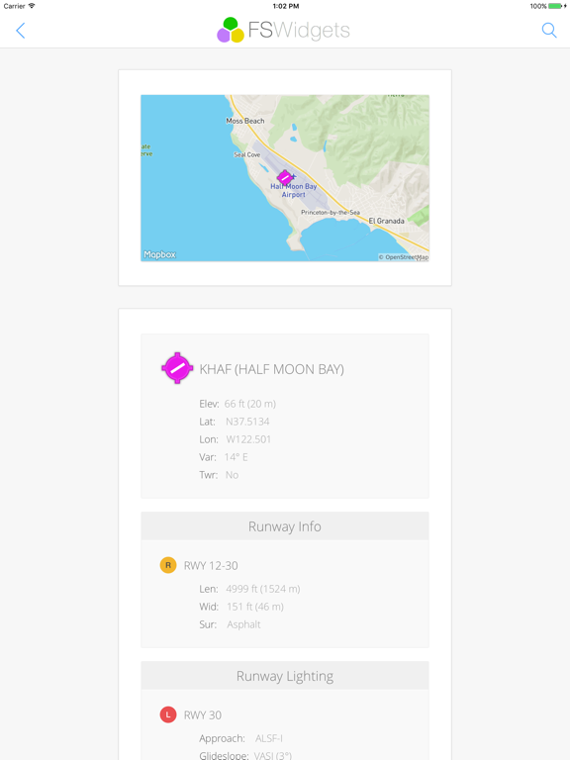The image size is (570, 760).
Task: Tap the back arrow icon
Action: [x=21, y=31]
